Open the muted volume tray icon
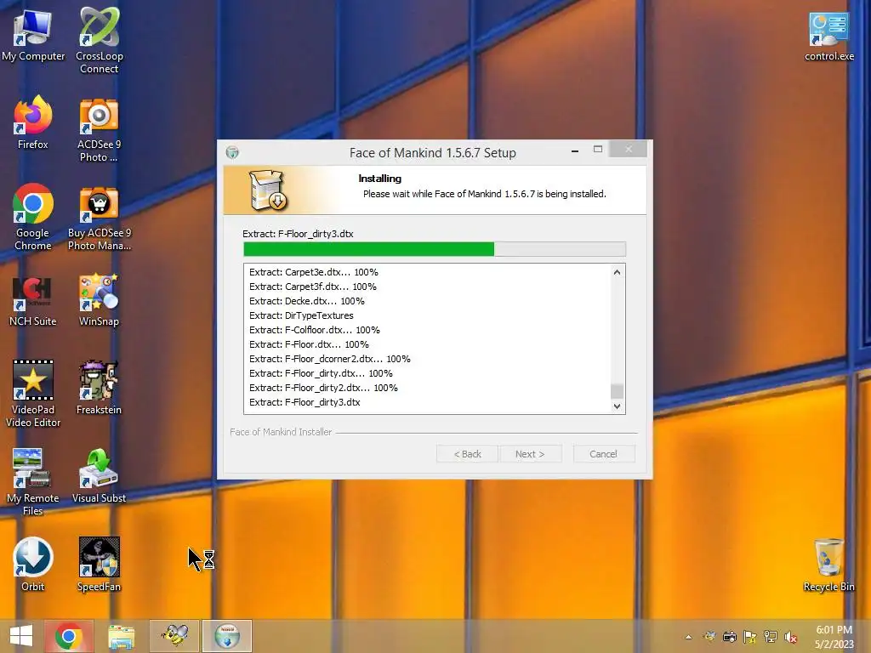 791,637
